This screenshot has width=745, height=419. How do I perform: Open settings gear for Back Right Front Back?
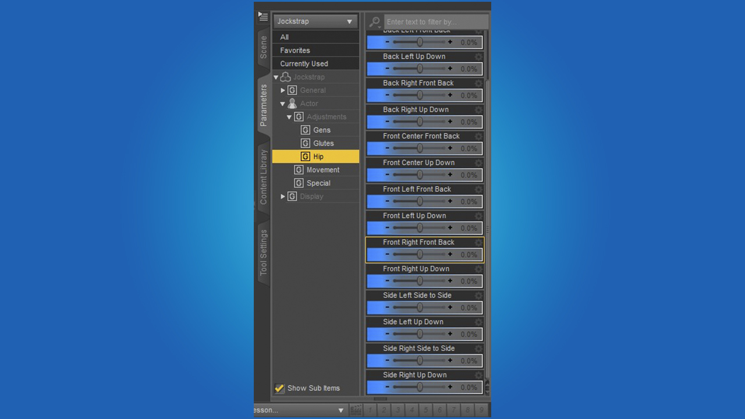pos(478,83)
